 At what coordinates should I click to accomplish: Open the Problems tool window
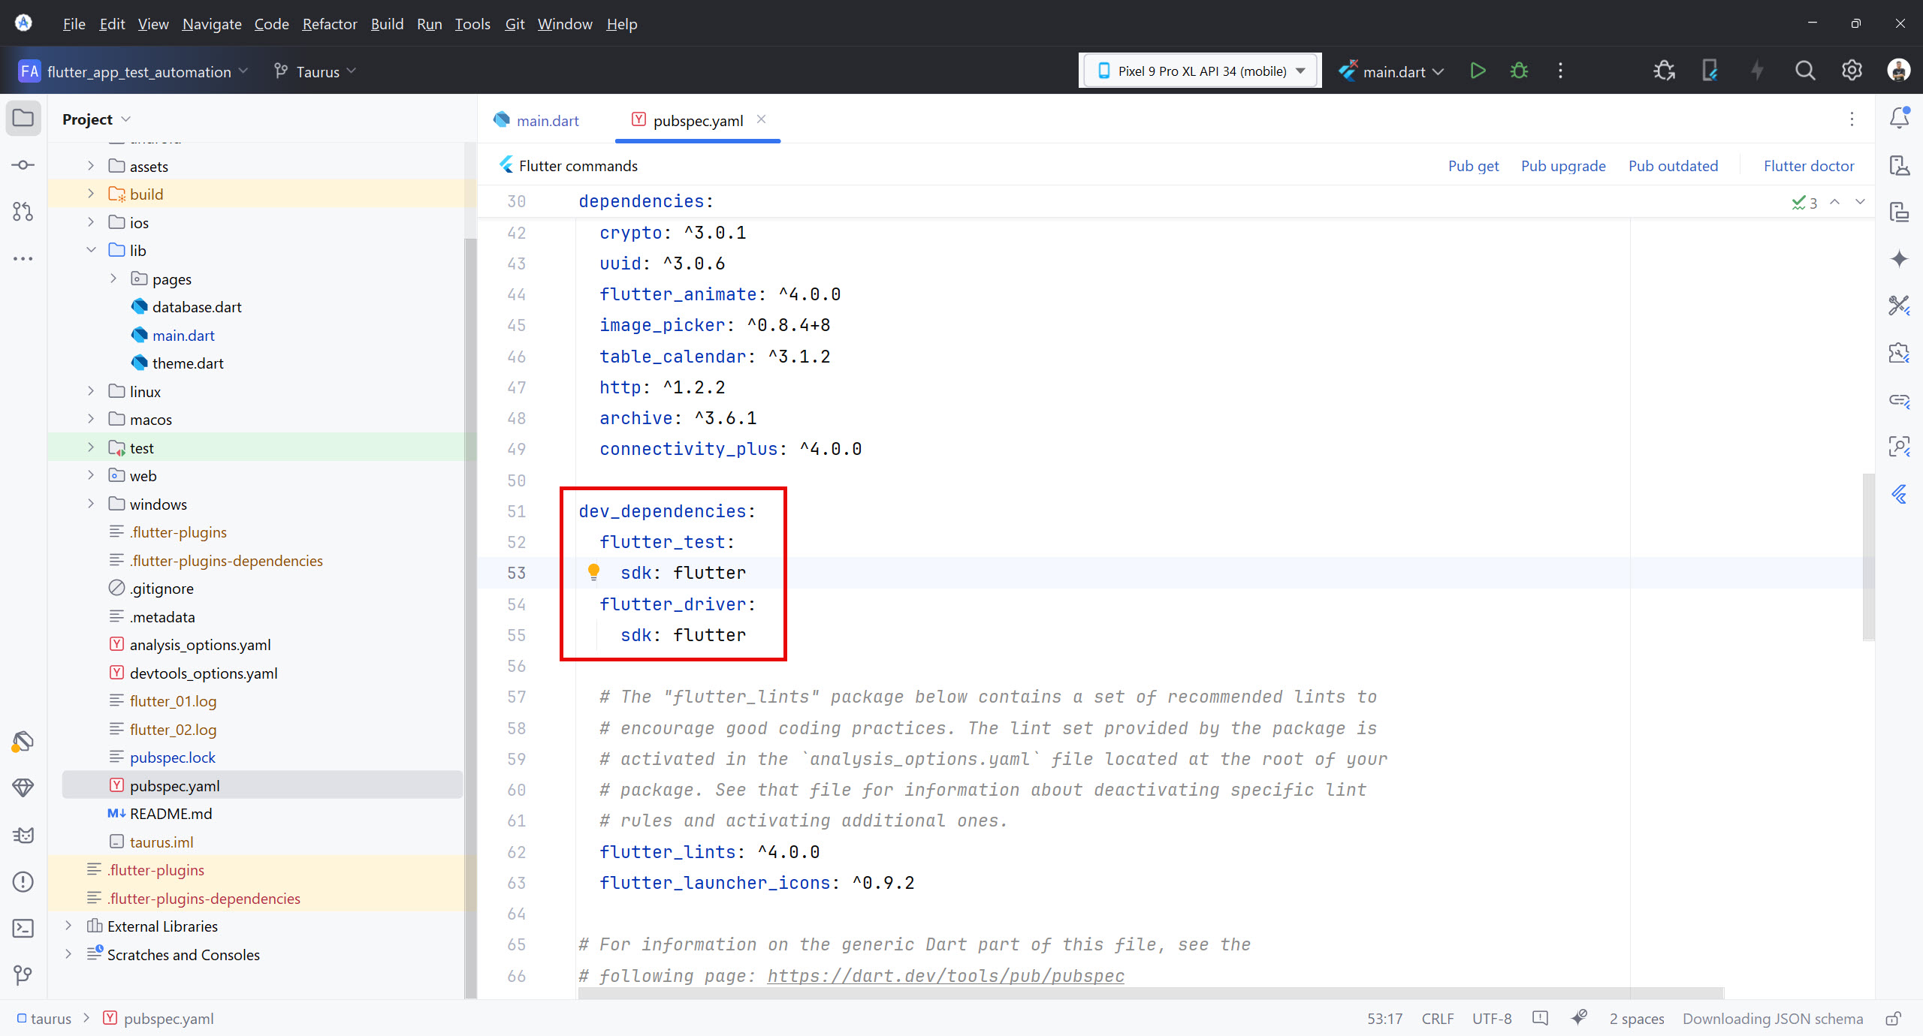pyautogui.click(x=23, y=881)
